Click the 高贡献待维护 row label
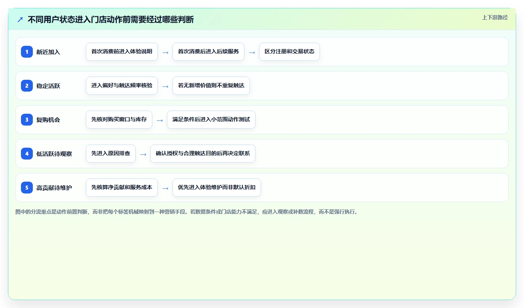 [x=54, y=188]
